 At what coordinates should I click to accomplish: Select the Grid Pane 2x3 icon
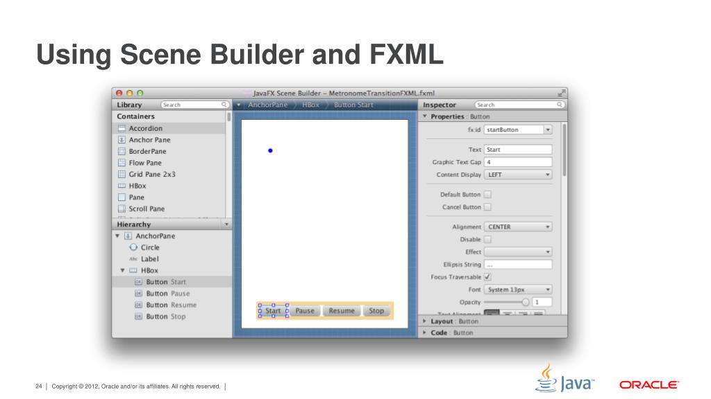[x=122, y=174]
